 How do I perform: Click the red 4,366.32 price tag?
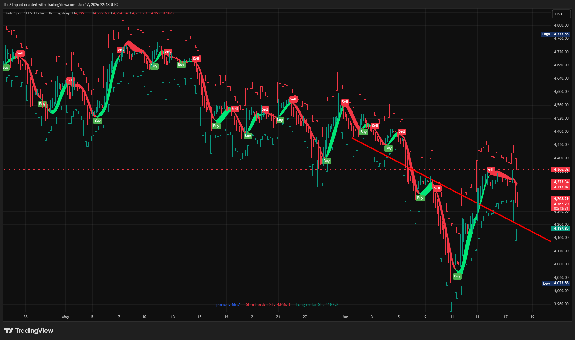coord(561,169)
